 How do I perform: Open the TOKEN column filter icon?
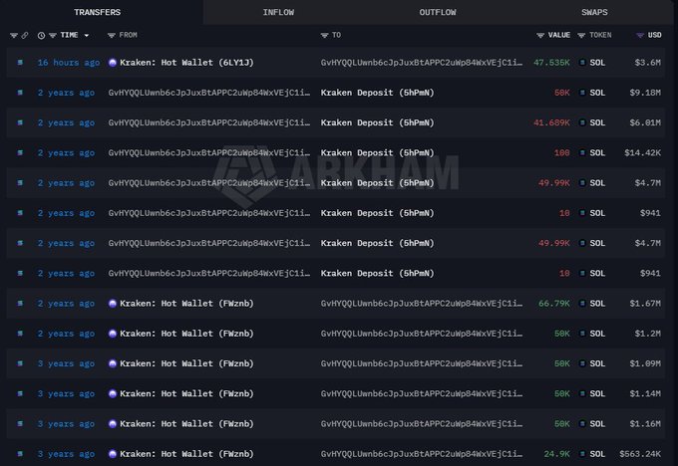pyautogui.click(x=581, y=36)
